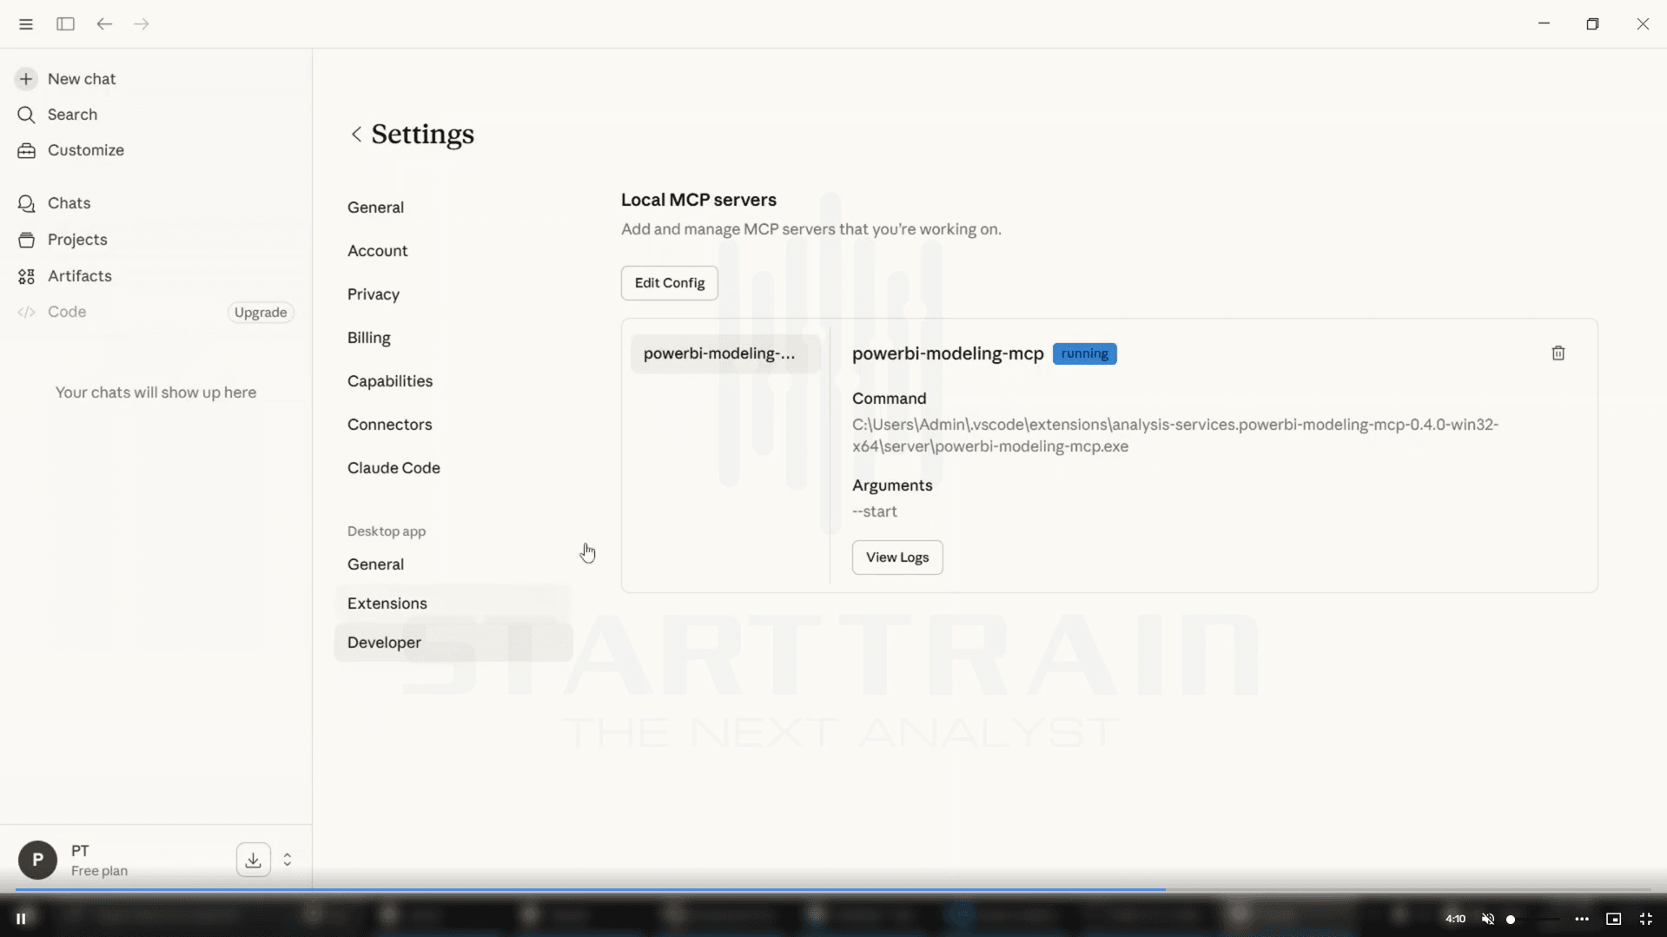Open Account settings

tap(377, 251)
